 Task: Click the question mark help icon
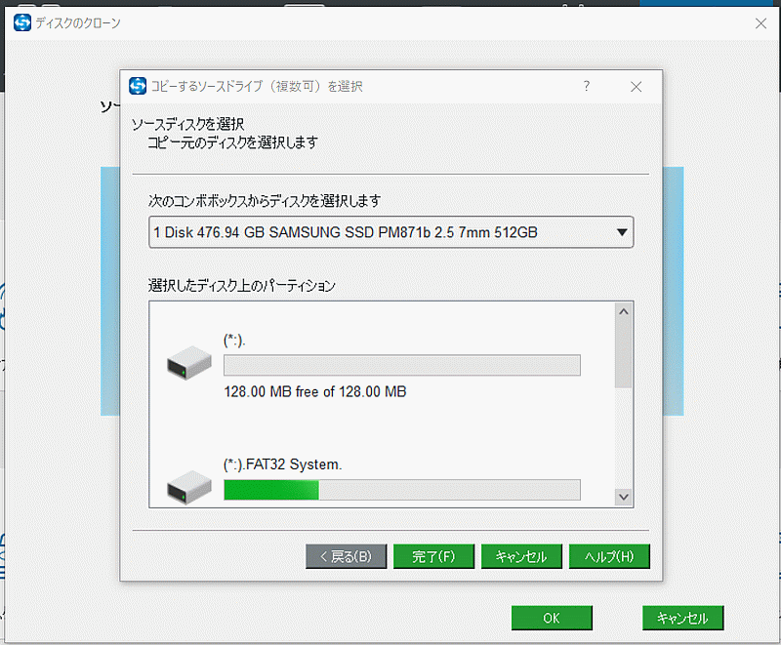[587, 87]
